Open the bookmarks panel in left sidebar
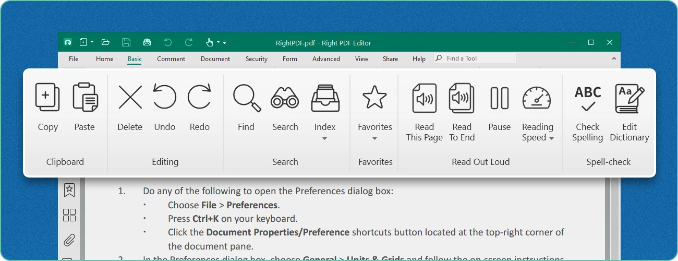The width and height of the screenshot is (678, 261). (69, 190)
